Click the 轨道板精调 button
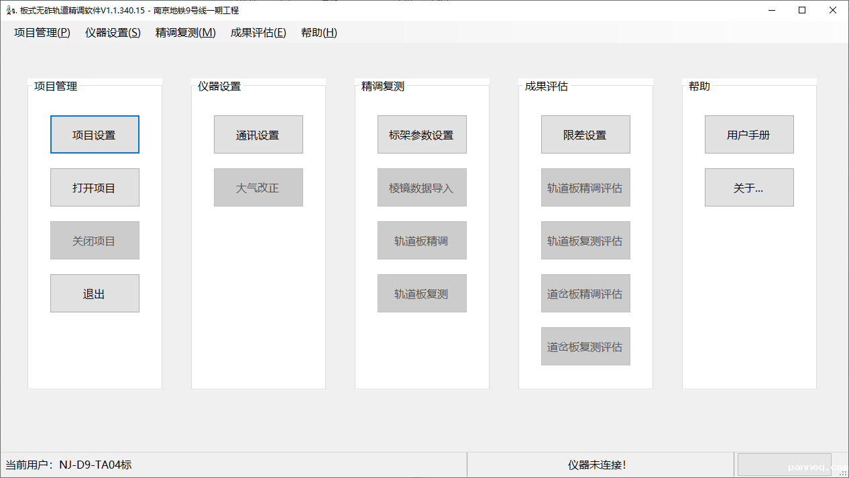The height and width of the screenshot is (478, 849). click(422, 241)
